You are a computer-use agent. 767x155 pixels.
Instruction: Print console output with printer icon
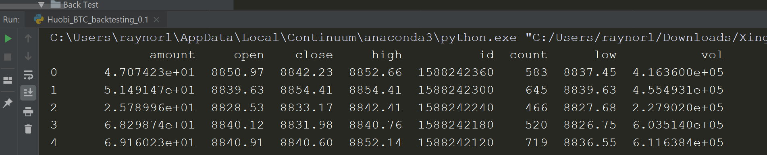28,111
